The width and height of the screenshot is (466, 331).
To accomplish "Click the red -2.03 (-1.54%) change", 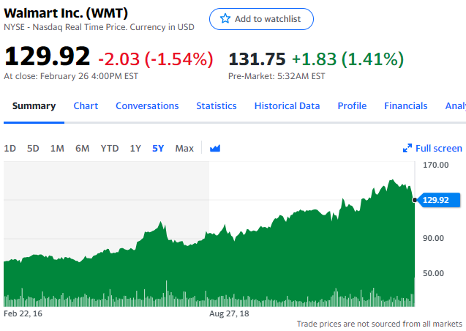I will [x=156, y=59].
